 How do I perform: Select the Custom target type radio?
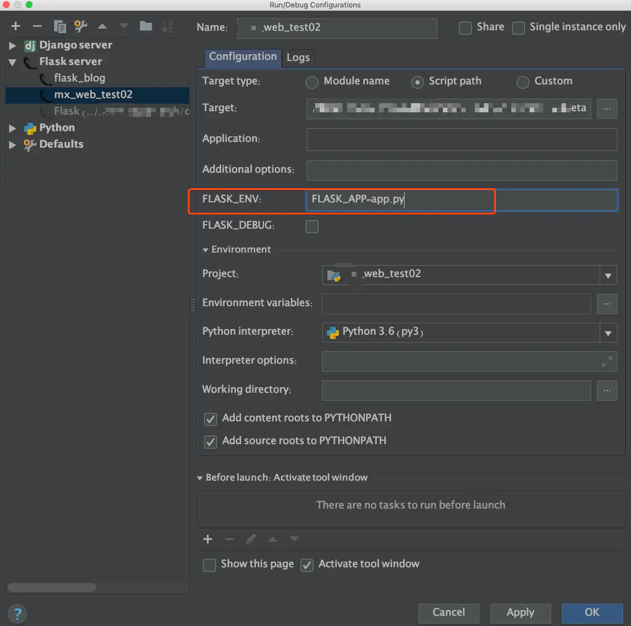click(x=522, y=82)
